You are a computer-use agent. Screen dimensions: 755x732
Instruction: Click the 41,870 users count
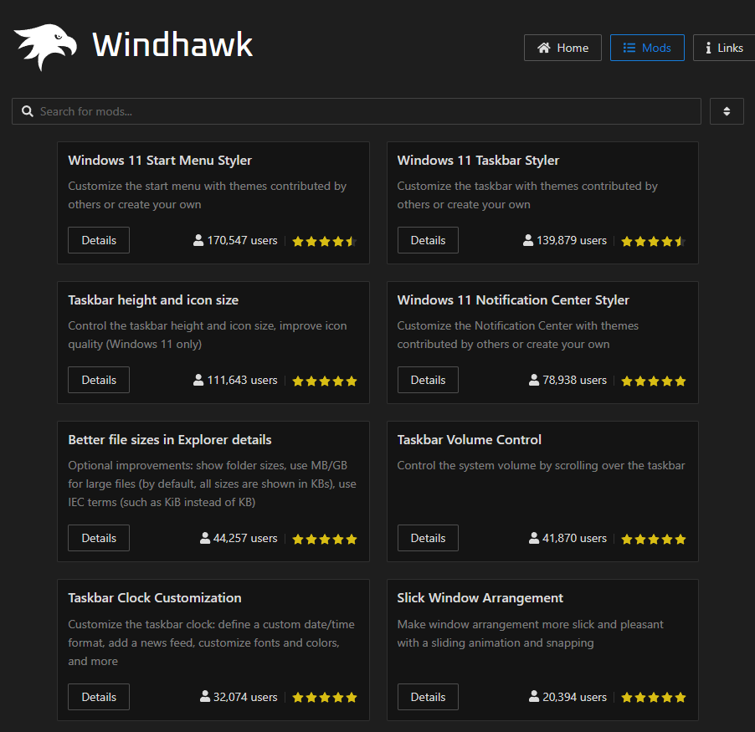coord(574,538)
